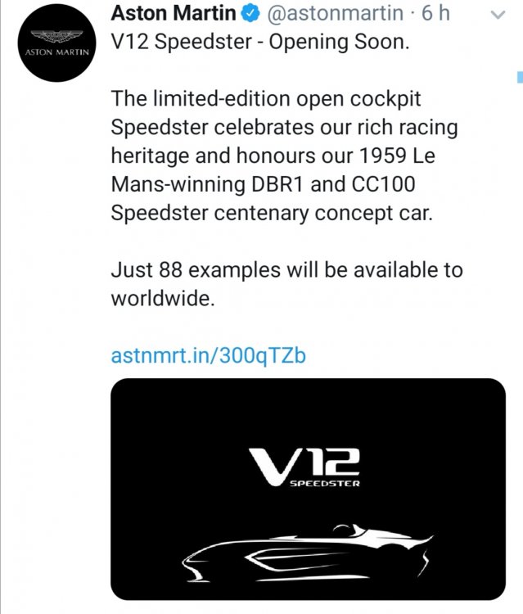The height and width of the screenshot is (614, 523).
Task: Click the Aston Martin wings emblem in avatar
Action: (x=56, y=36)
